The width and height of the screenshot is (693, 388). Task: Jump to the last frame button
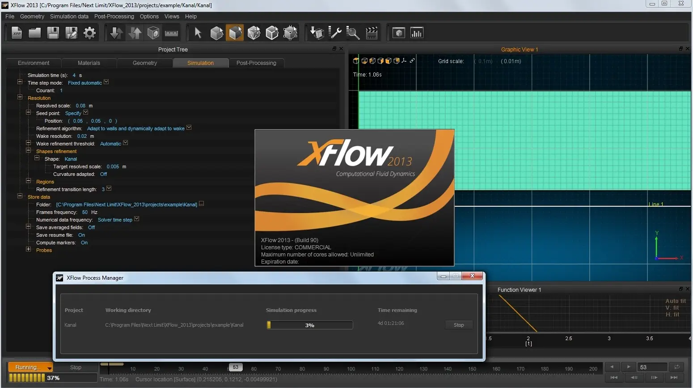(674, 378)
